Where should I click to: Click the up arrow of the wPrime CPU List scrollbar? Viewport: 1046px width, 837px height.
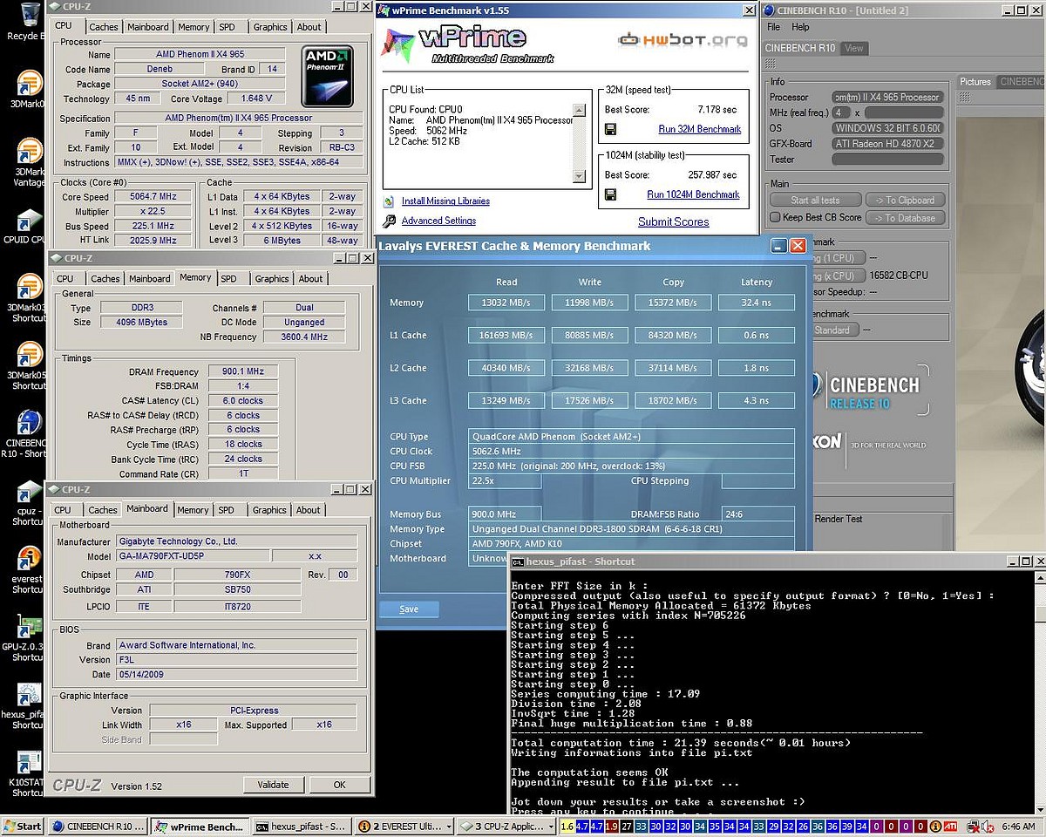pos(579,110)
